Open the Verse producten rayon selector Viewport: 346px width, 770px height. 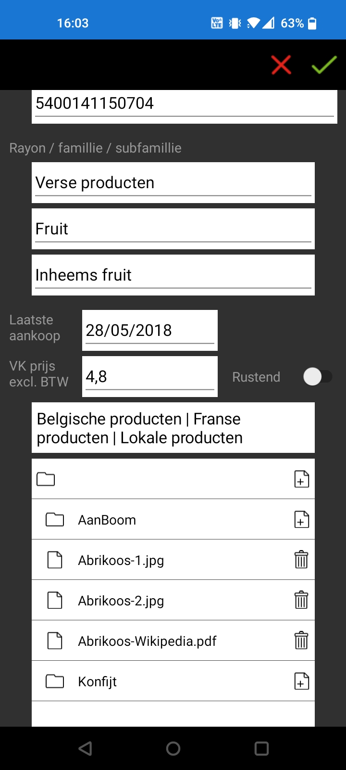(x=173, y=183)
